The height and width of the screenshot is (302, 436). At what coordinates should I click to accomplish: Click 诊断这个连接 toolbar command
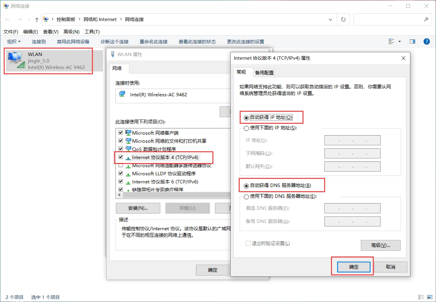(115, 41)
